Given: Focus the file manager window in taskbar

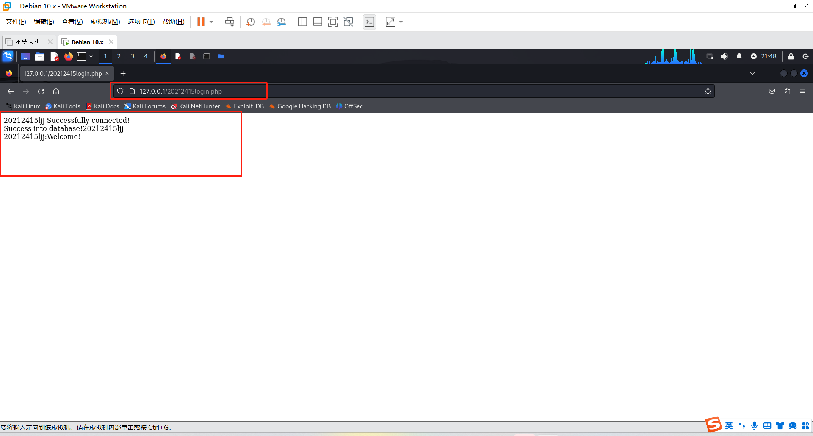Looking at the screenshot, I should [x=221, y=56].
